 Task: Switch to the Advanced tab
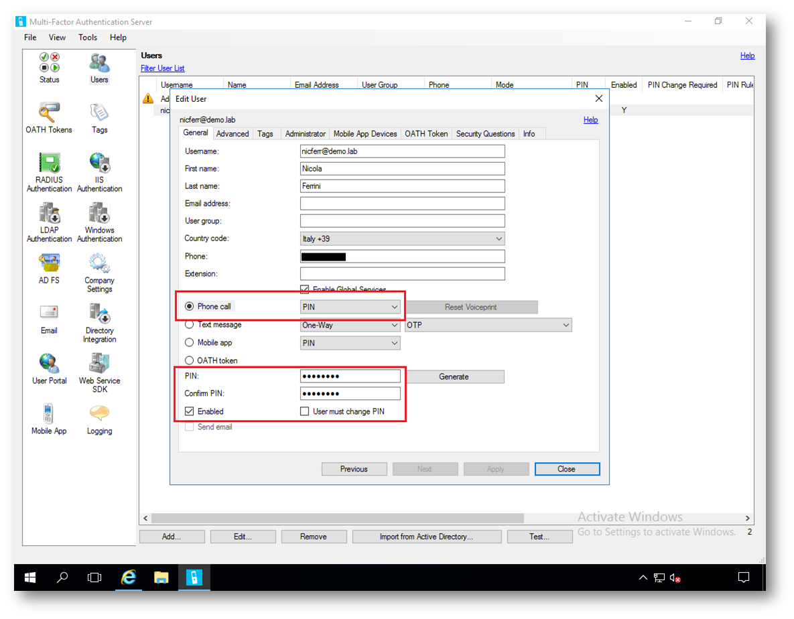(233, 133)
